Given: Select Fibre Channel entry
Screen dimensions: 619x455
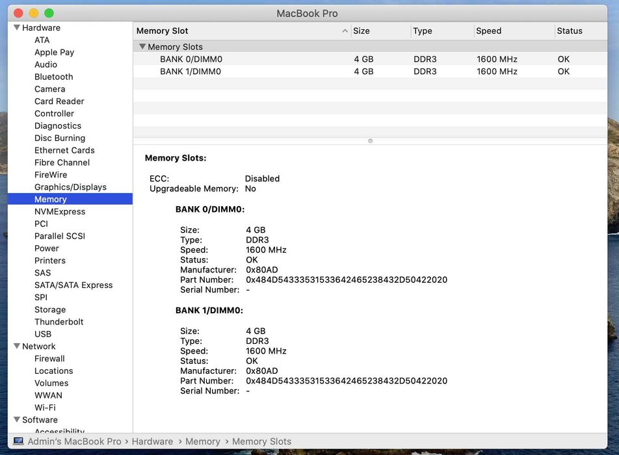Looking at the screenshot, I should [62, 162].
